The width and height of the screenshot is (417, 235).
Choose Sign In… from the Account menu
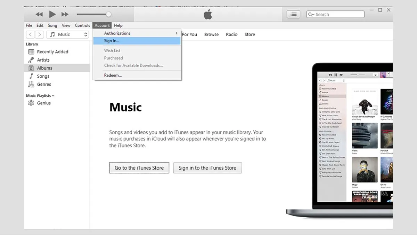(x=137, y=41)
